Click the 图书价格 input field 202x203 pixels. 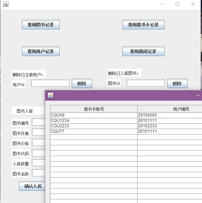click(x=38, y=143)
